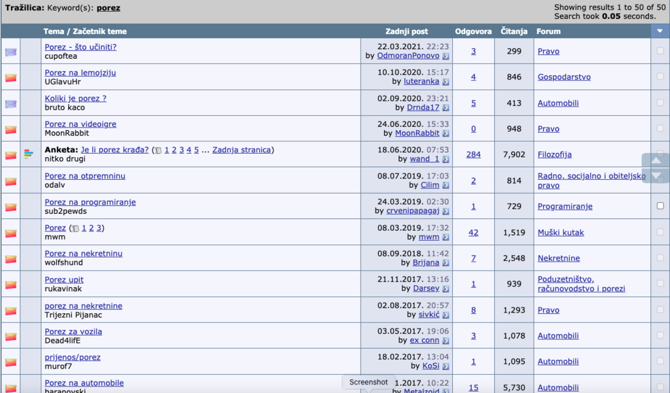Go to last post icon beside crvenipapagaj

coord(446,211)
